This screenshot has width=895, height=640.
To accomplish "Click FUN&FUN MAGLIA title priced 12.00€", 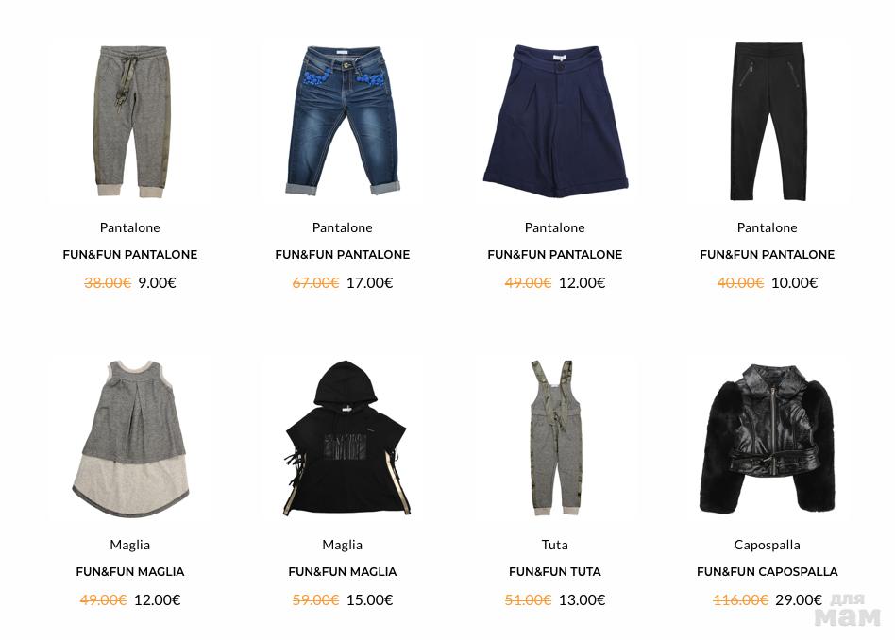I will (x=130, y=571).
